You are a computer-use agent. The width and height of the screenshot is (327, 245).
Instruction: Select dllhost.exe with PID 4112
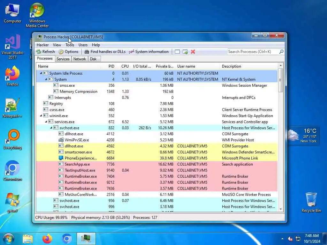pos(157,134)
